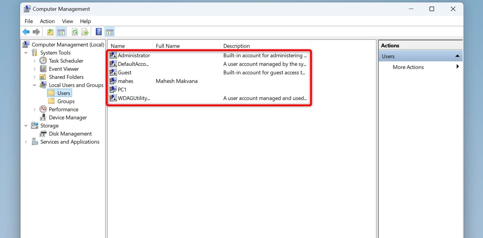Click More Actions in Actions pane
483x238 pixels.
[408, 67]
